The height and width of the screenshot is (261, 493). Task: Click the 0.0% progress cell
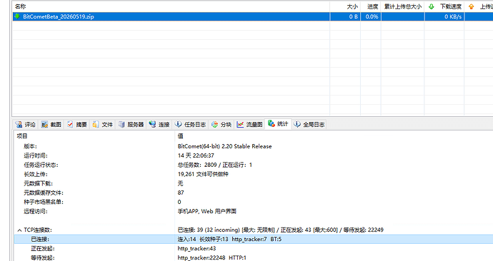pyautogui.click(x=371, y=16)
